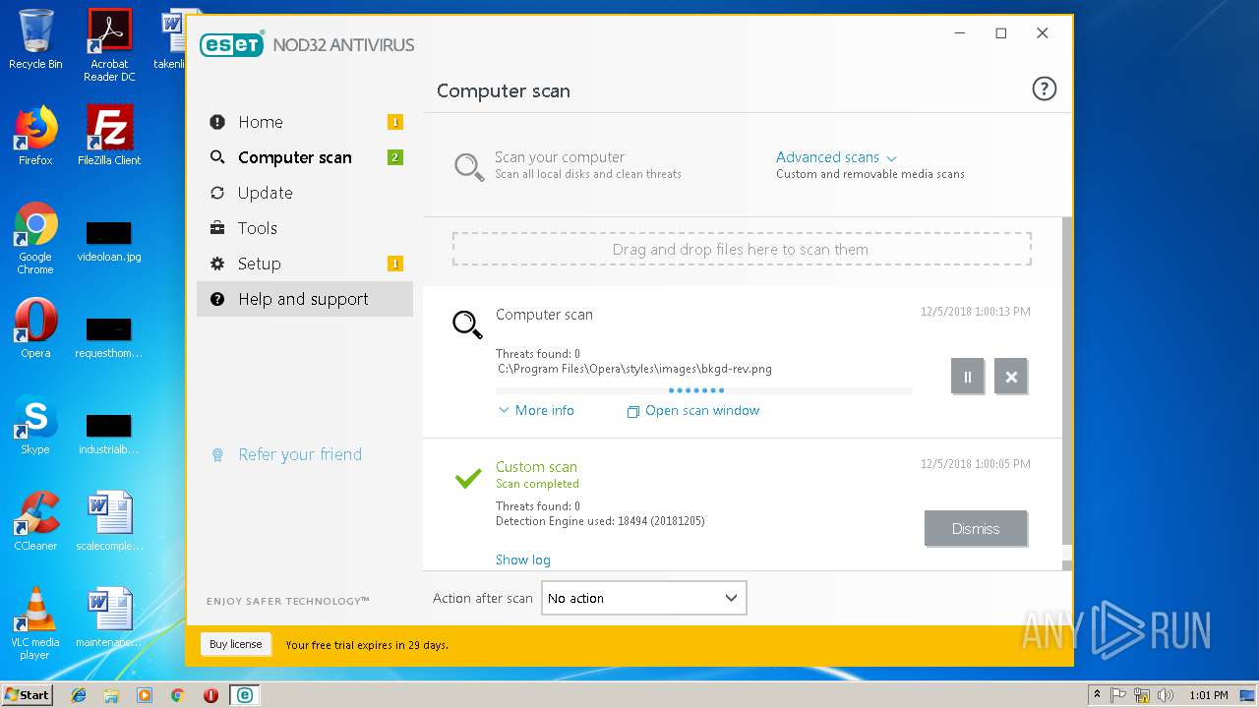Click the Update refresh icon in sidebar
This screenshot has width=1259, height=708.
tap(217, 193)
